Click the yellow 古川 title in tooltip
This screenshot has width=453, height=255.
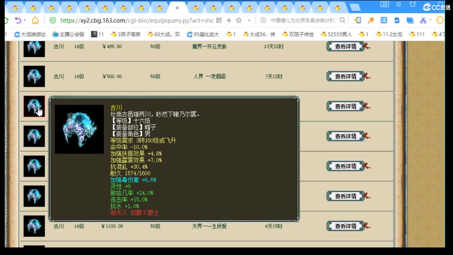pos(116,108)
